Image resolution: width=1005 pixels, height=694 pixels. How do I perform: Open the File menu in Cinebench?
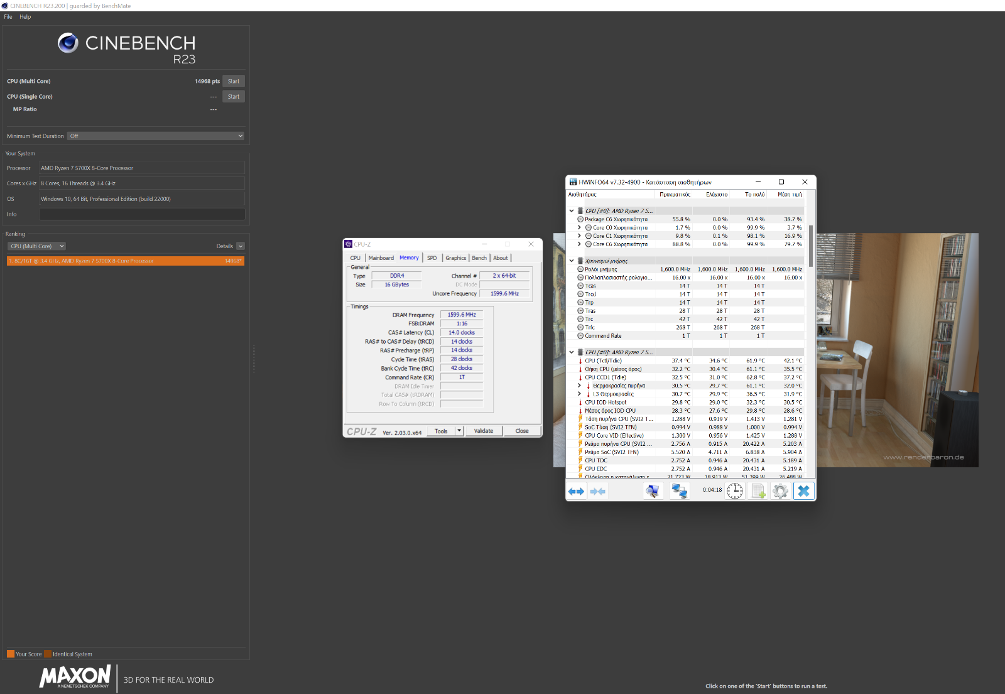(x=8, y=17)
